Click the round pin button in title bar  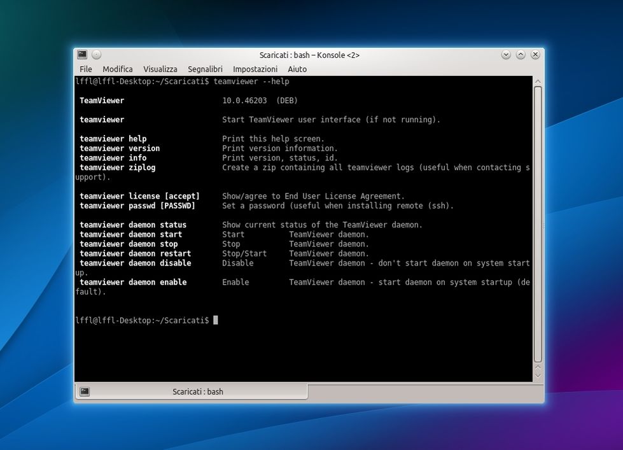(97, 55)
